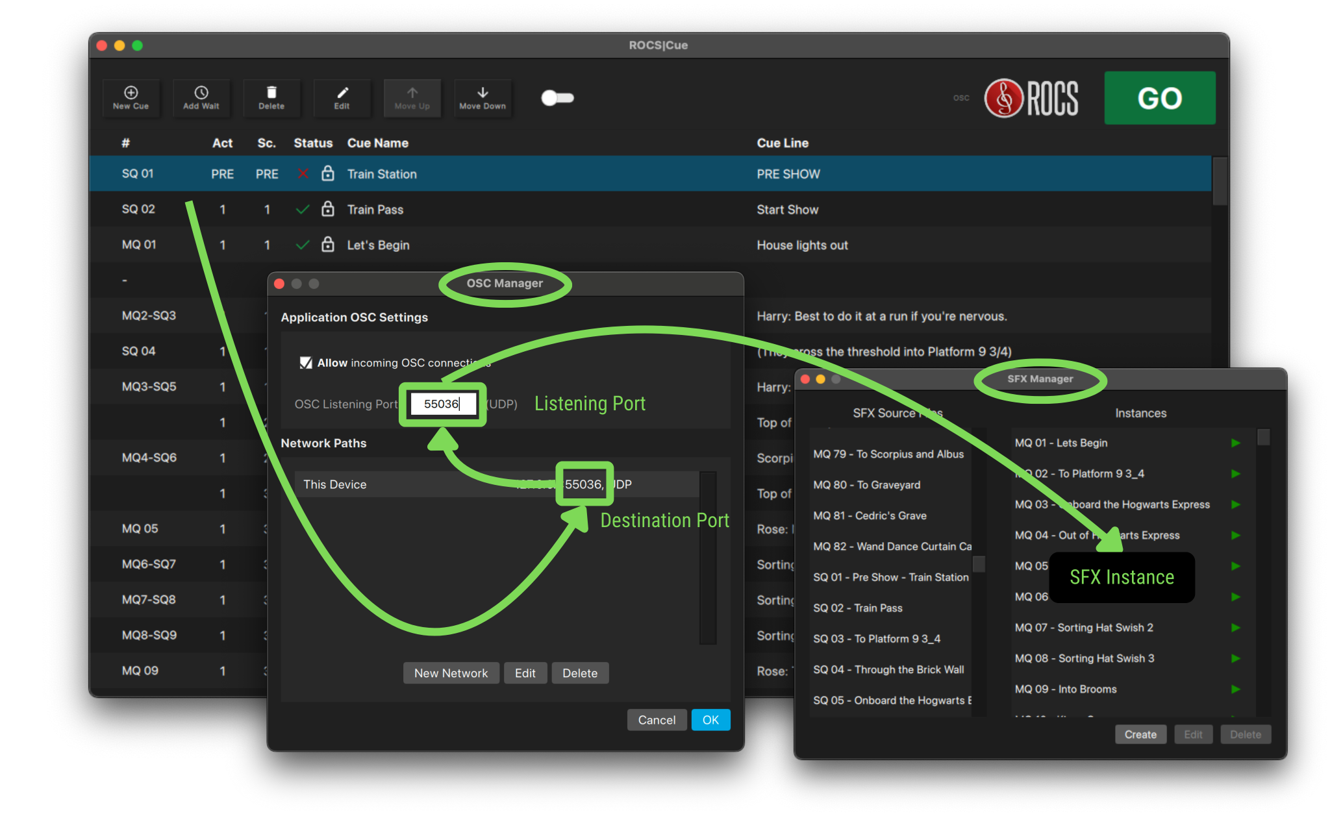
Task: Play the MQ 01 - Lets Begin instance
Action: (x=1236, y=443)
